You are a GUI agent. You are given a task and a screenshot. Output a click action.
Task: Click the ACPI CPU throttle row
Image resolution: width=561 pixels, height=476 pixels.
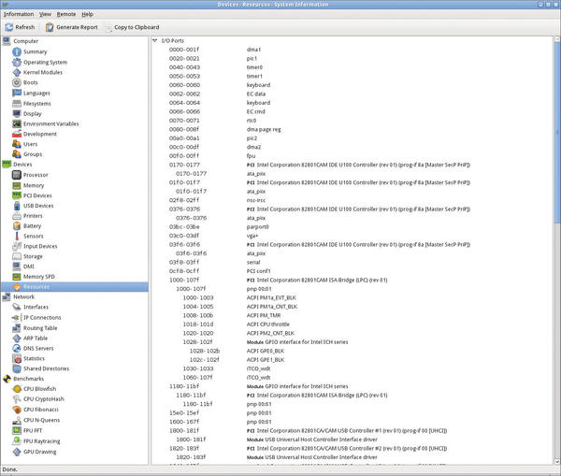pos(352,325)
